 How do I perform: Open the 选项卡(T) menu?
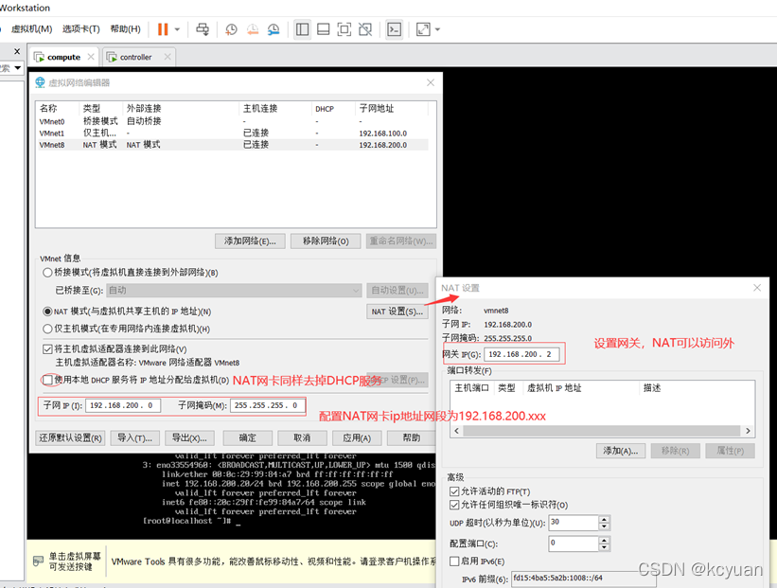[80, 29]
